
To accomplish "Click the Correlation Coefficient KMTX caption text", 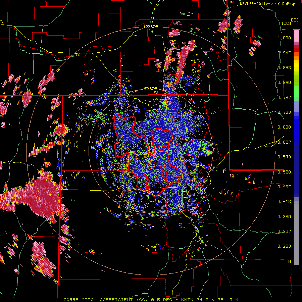I will pyautogui.click(x=152, y=300).
